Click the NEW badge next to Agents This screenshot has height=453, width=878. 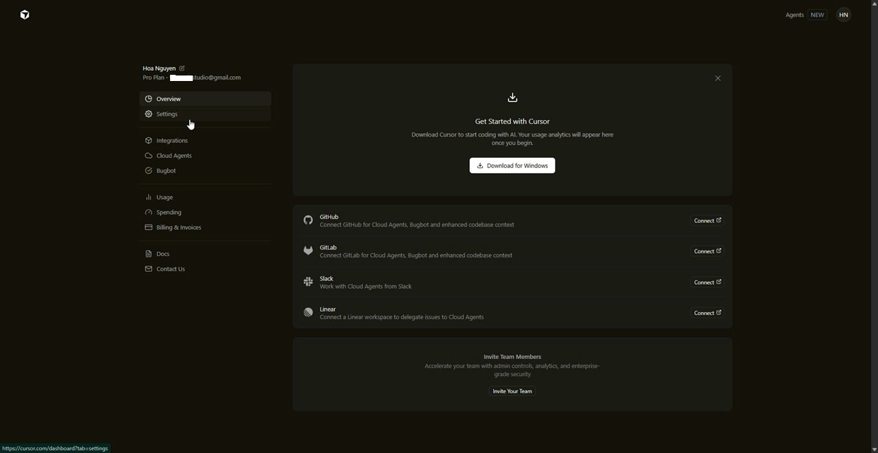(817, 14)
